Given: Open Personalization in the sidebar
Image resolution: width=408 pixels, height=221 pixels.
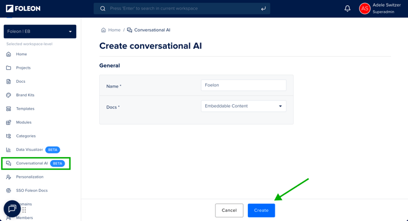Looking at the screenshot, I should click(x=30, y=177).
